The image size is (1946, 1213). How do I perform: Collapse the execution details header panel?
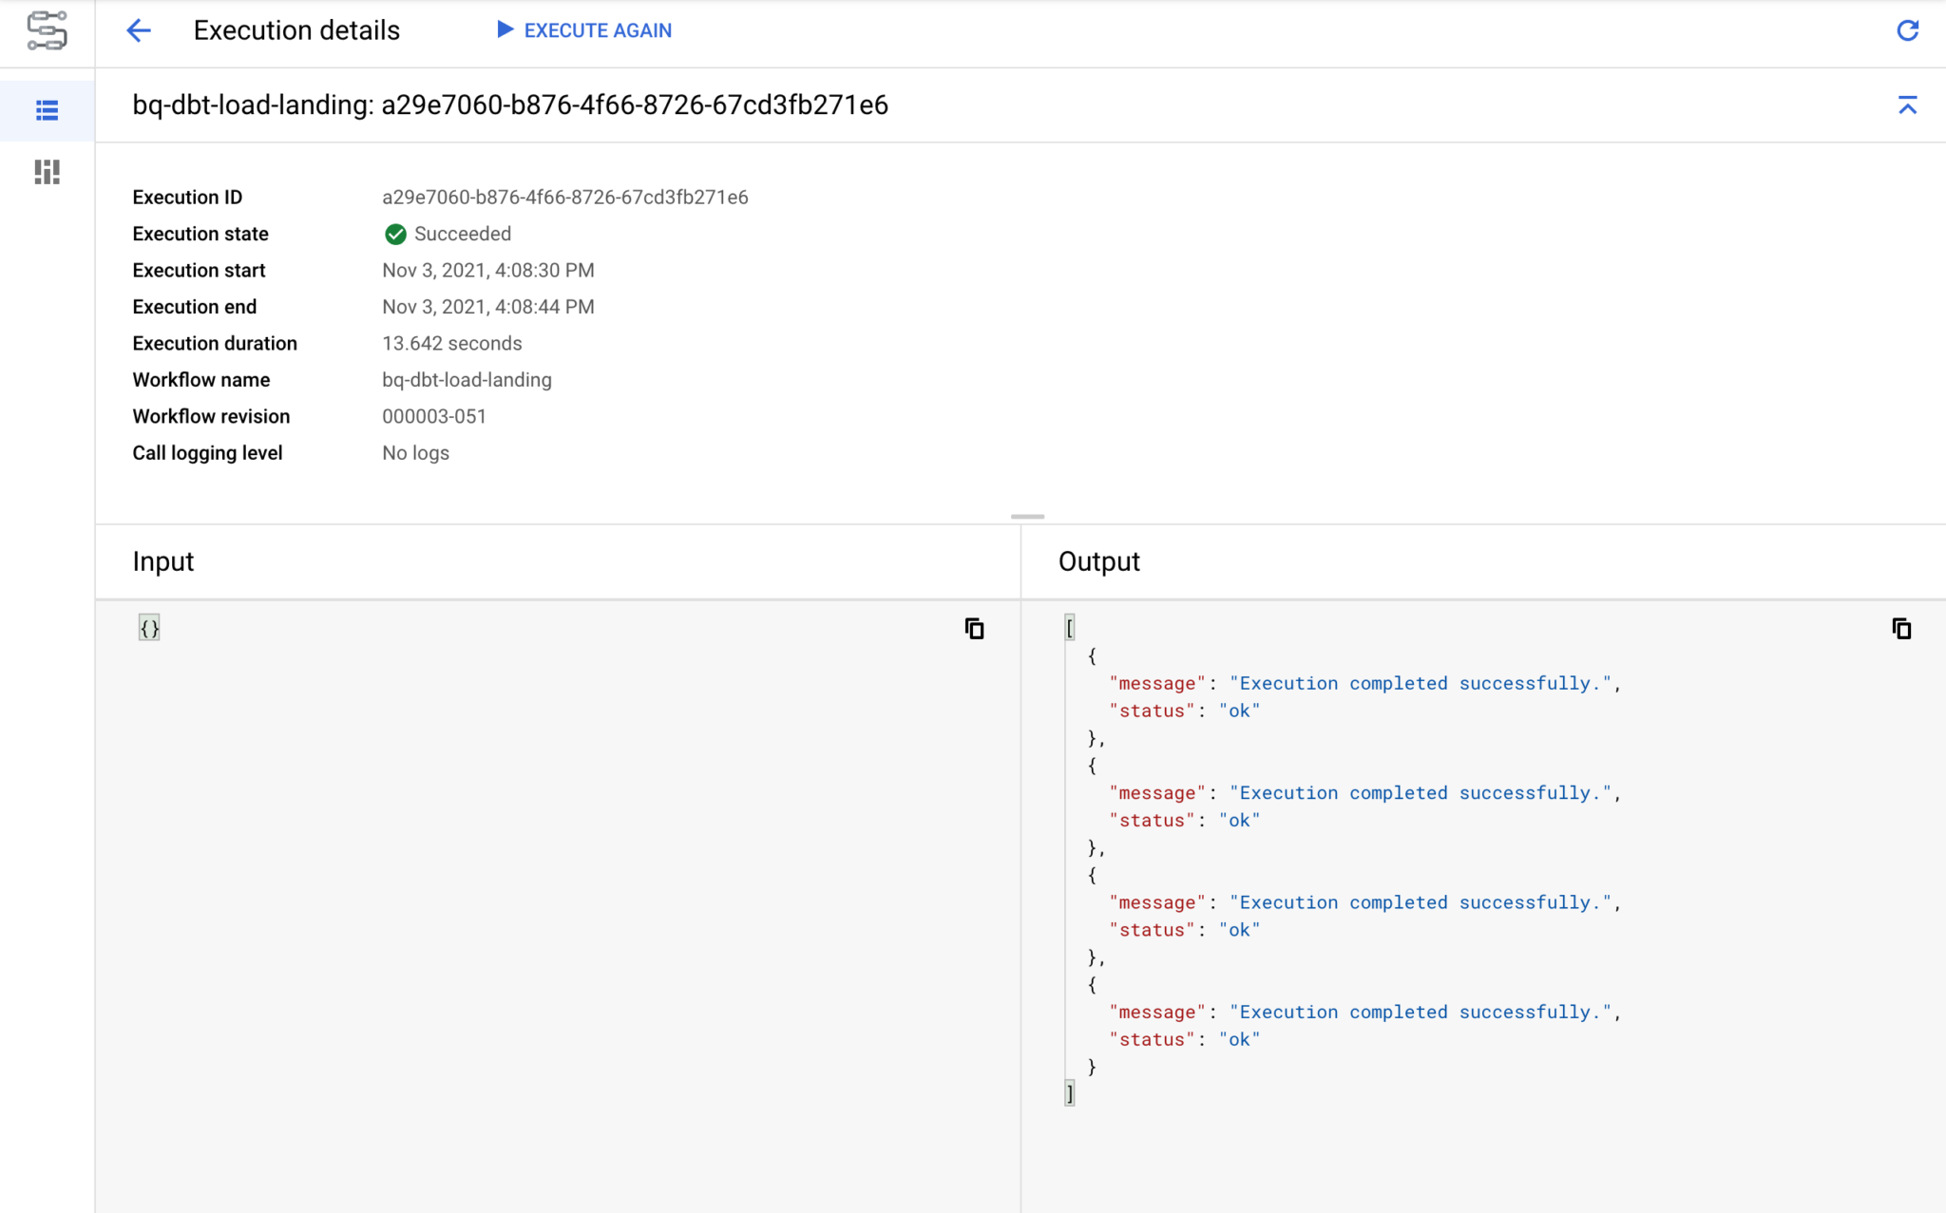click(1909, 105)
